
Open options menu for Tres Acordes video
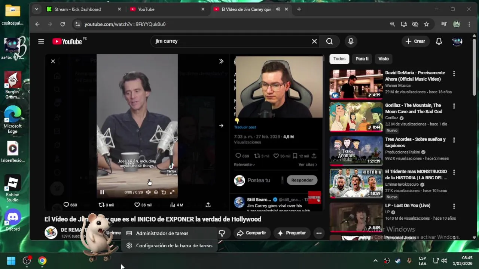pyautogui.click(x=454, y=140)
